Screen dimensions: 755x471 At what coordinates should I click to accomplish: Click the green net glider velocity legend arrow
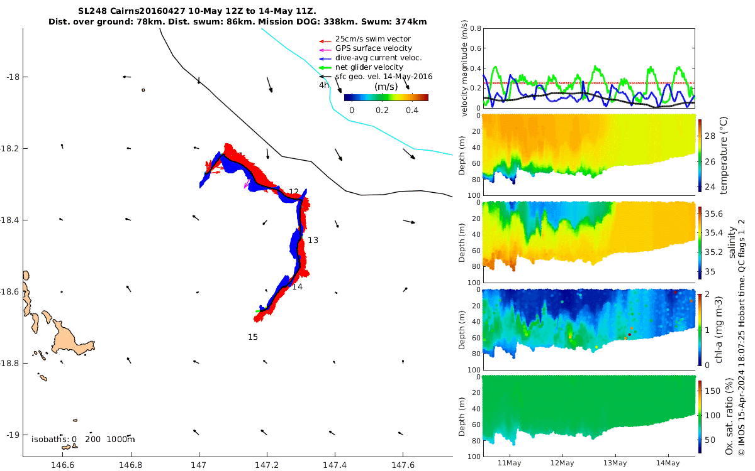click(325, 67)
